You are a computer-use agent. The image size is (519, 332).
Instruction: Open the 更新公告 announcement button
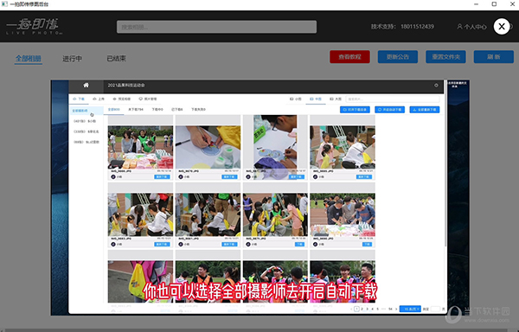pos(398,57)
